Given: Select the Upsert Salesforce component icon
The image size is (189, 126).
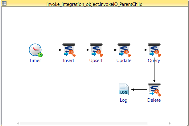Looking at the screenshot, I should (x=96, y=50).
